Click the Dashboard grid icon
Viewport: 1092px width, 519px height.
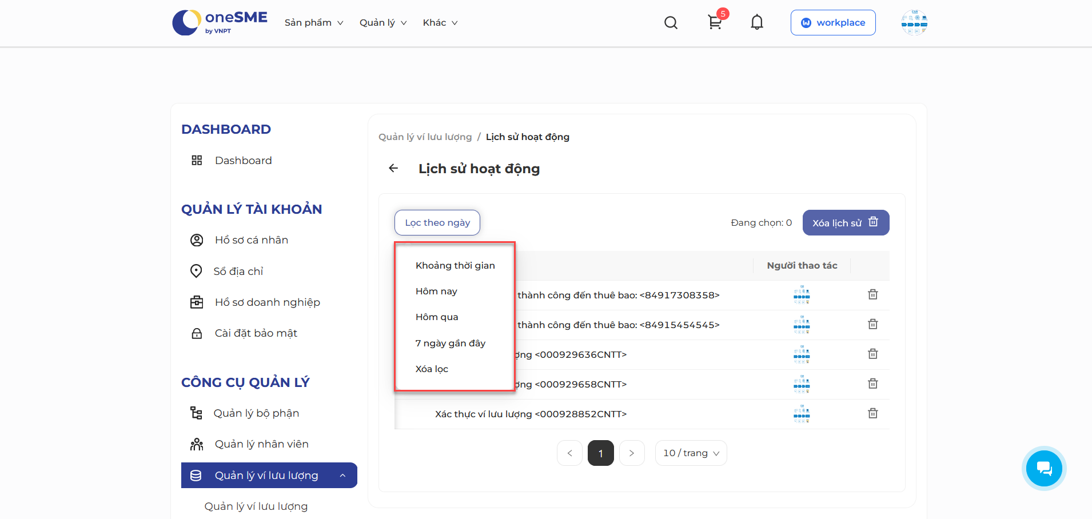point(197,160)
